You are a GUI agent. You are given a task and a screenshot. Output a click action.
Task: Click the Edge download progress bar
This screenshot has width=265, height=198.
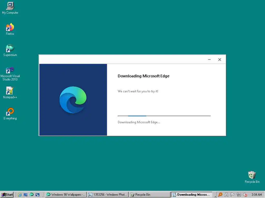point(164,116)
